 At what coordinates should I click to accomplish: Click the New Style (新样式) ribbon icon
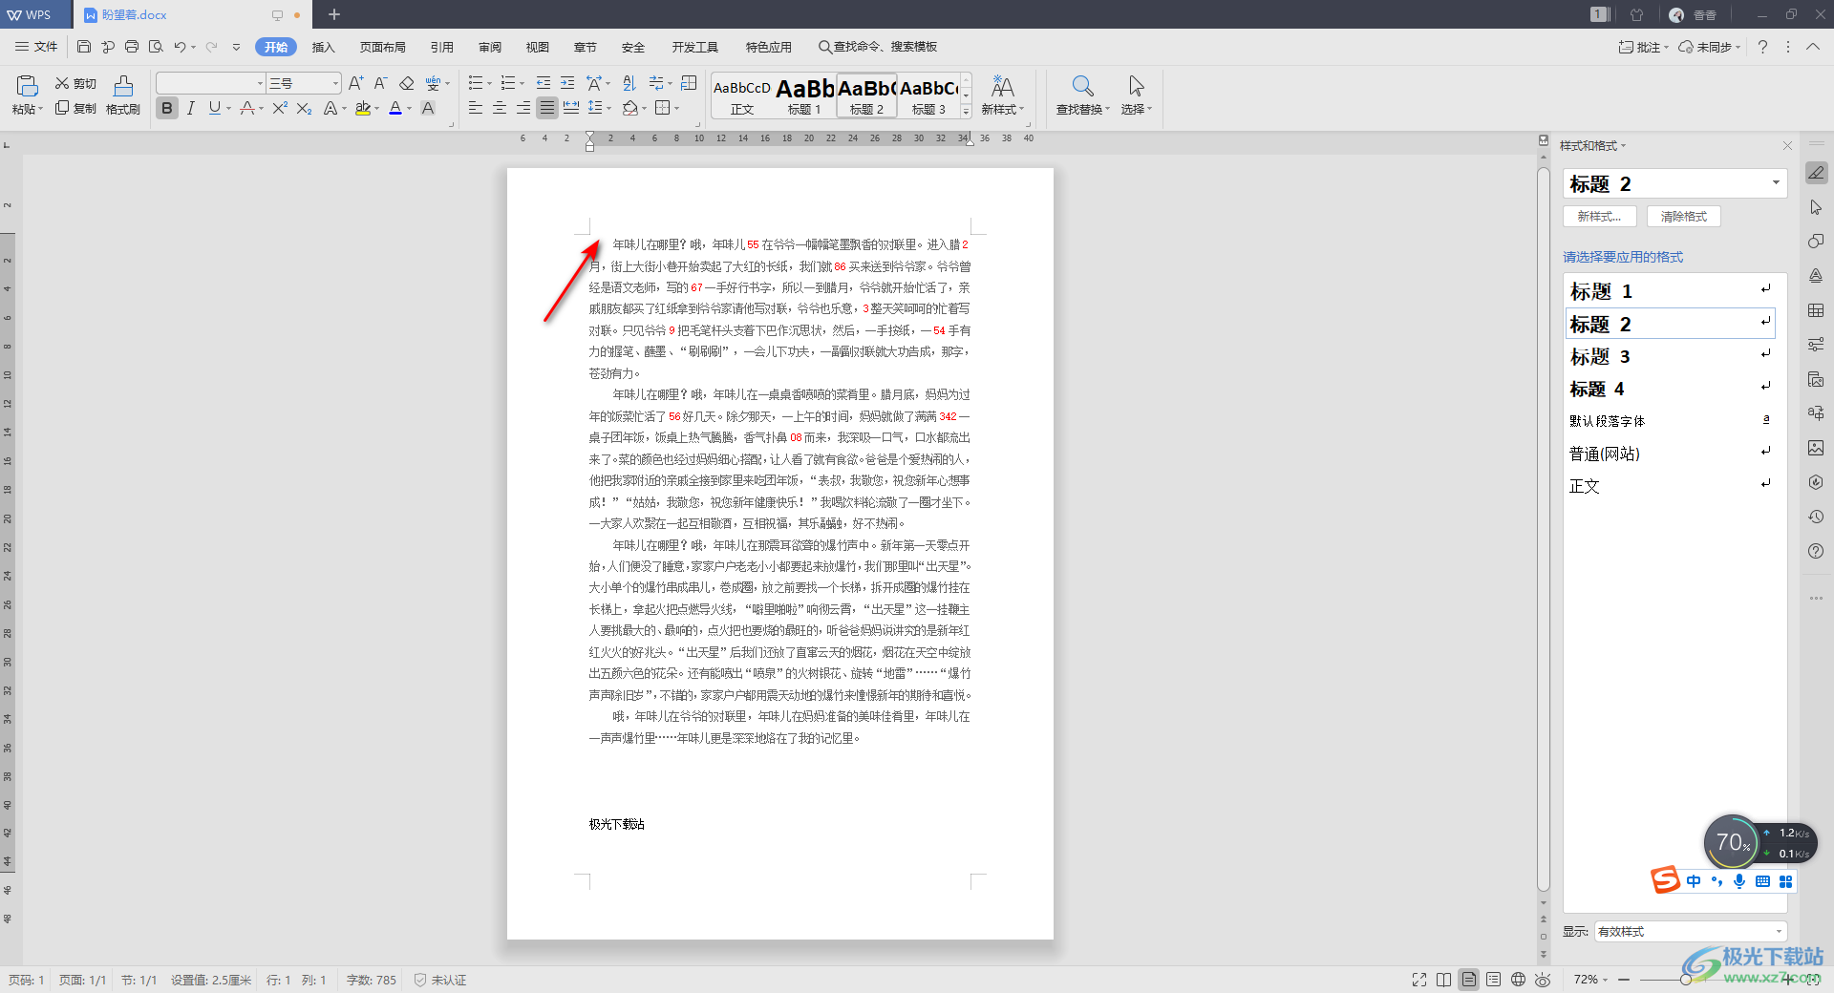1002,95
